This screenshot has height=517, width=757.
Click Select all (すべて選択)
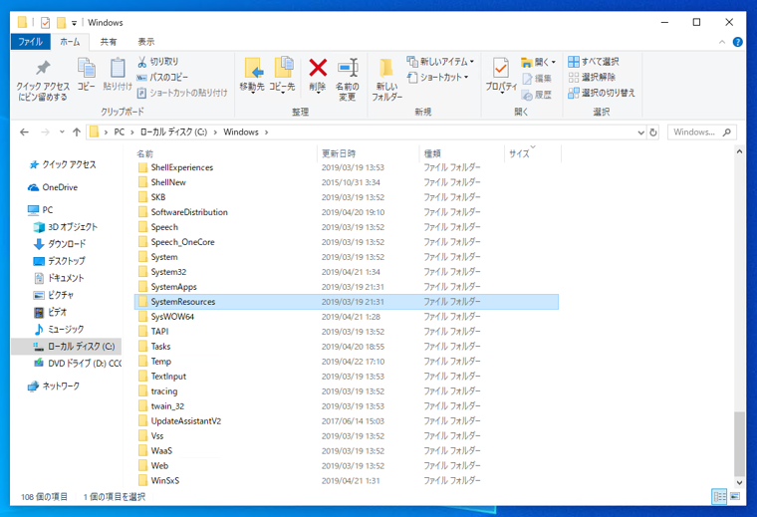tap(594, 62)
